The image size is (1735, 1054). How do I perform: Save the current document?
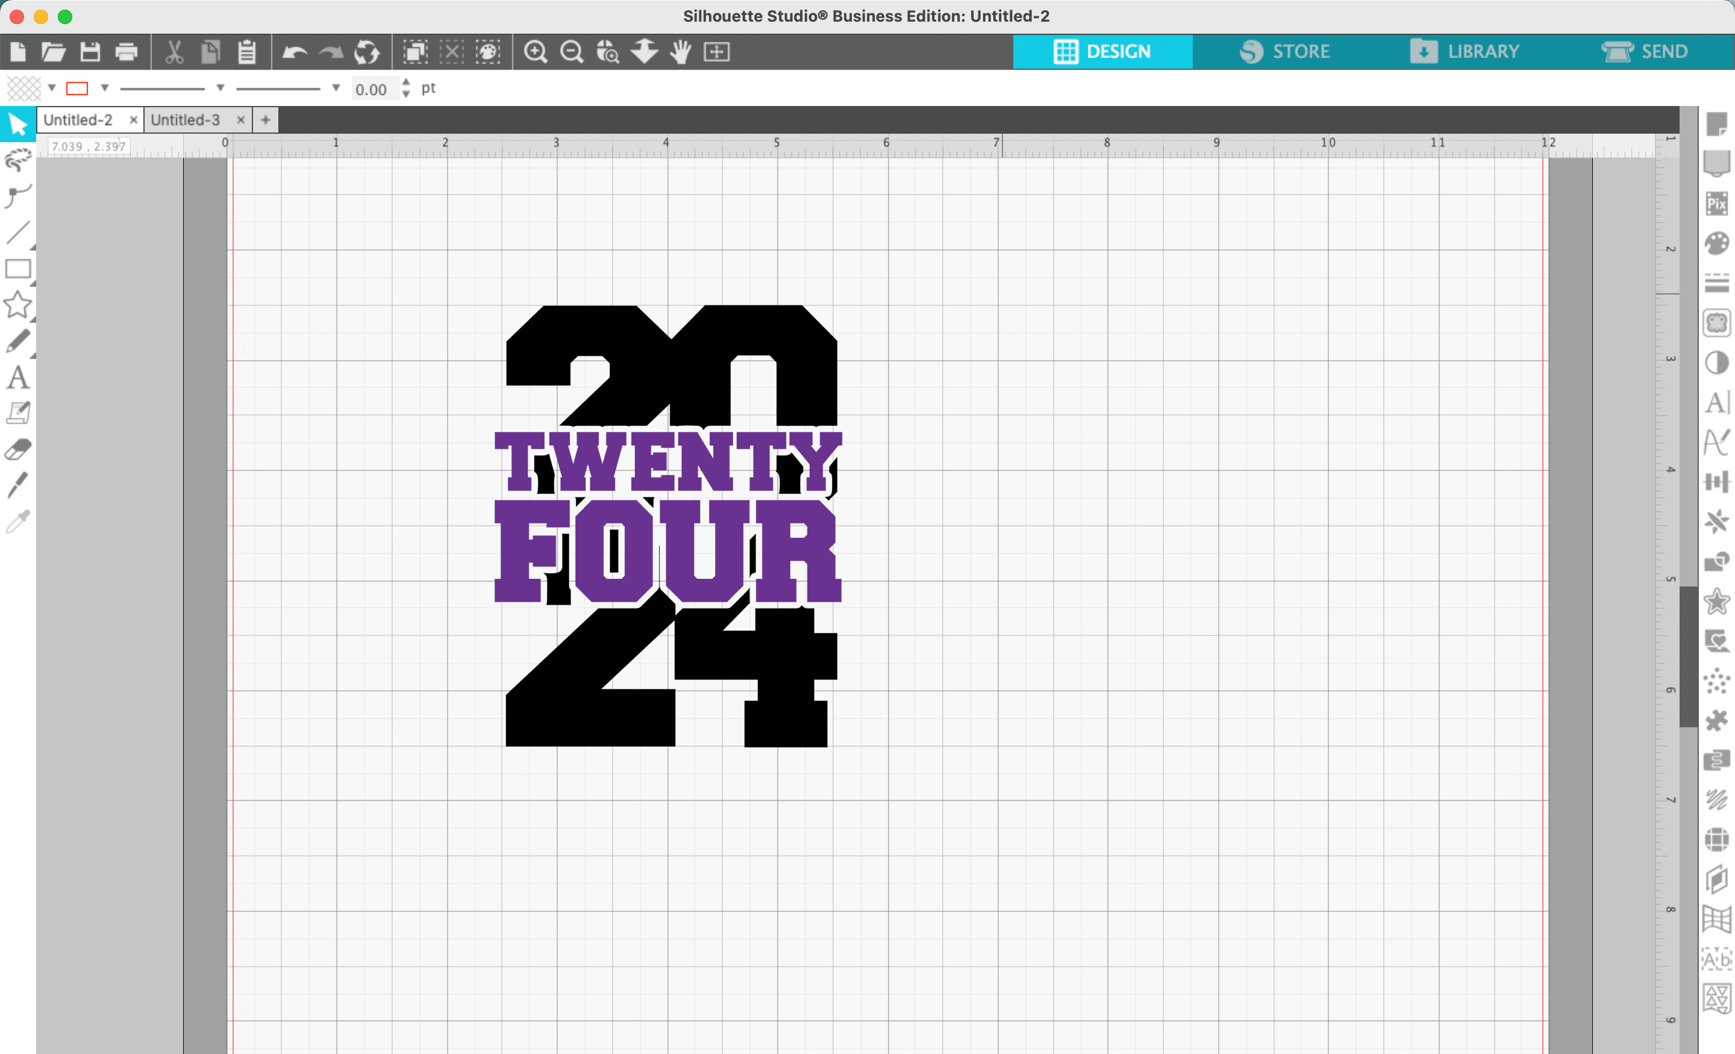[90, 51]
